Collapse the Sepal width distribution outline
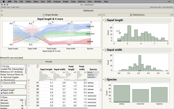Viewport: 174px width, 109px height. click(103, 50)
